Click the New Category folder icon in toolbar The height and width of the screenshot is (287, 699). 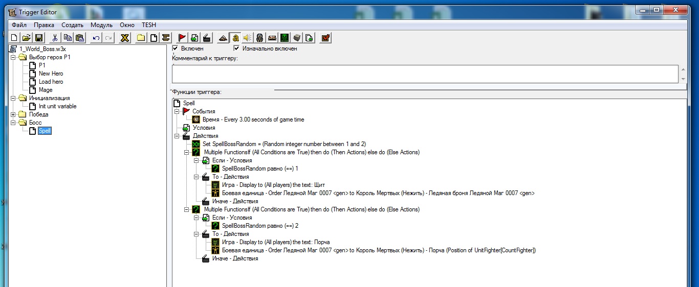tap(141, 37)
